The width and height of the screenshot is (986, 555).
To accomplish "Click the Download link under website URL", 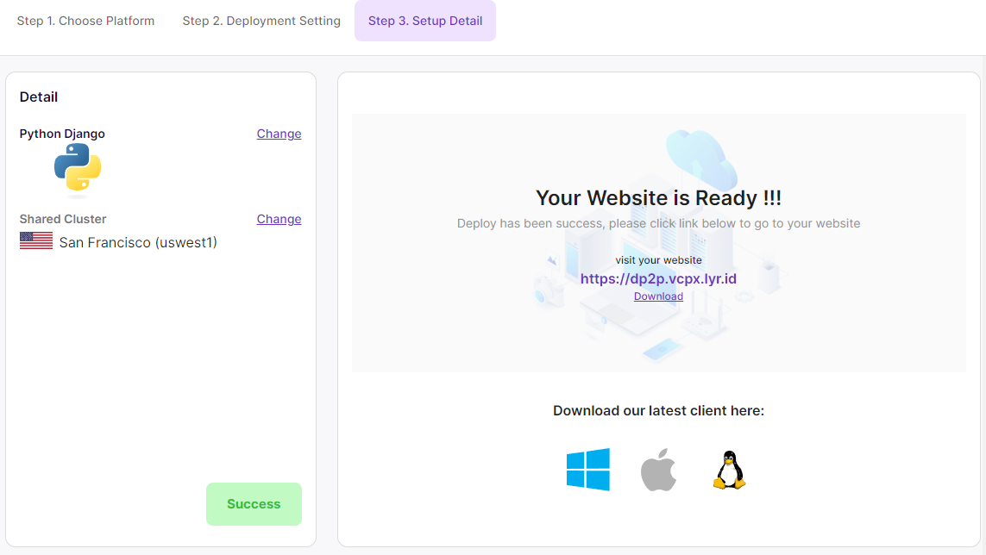I will (x=658, y=296).
